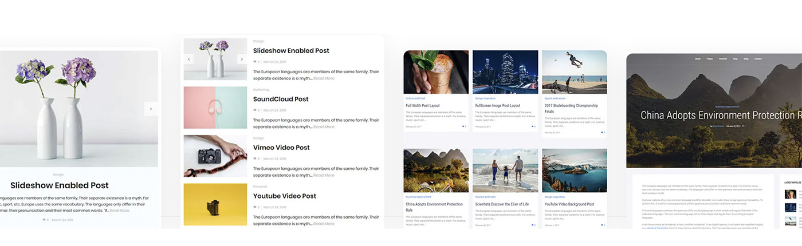Image resolution: width=802 pixels, height=246 pixels.
Task: Click comment icon on Scientists Discover the Elixir card
Action: coord(532,225)
